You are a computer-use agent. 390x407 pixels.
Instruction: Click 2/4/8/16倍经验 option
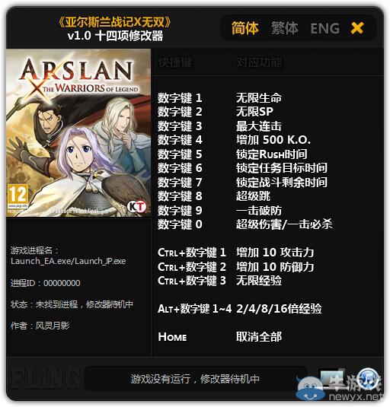point(279,309)
